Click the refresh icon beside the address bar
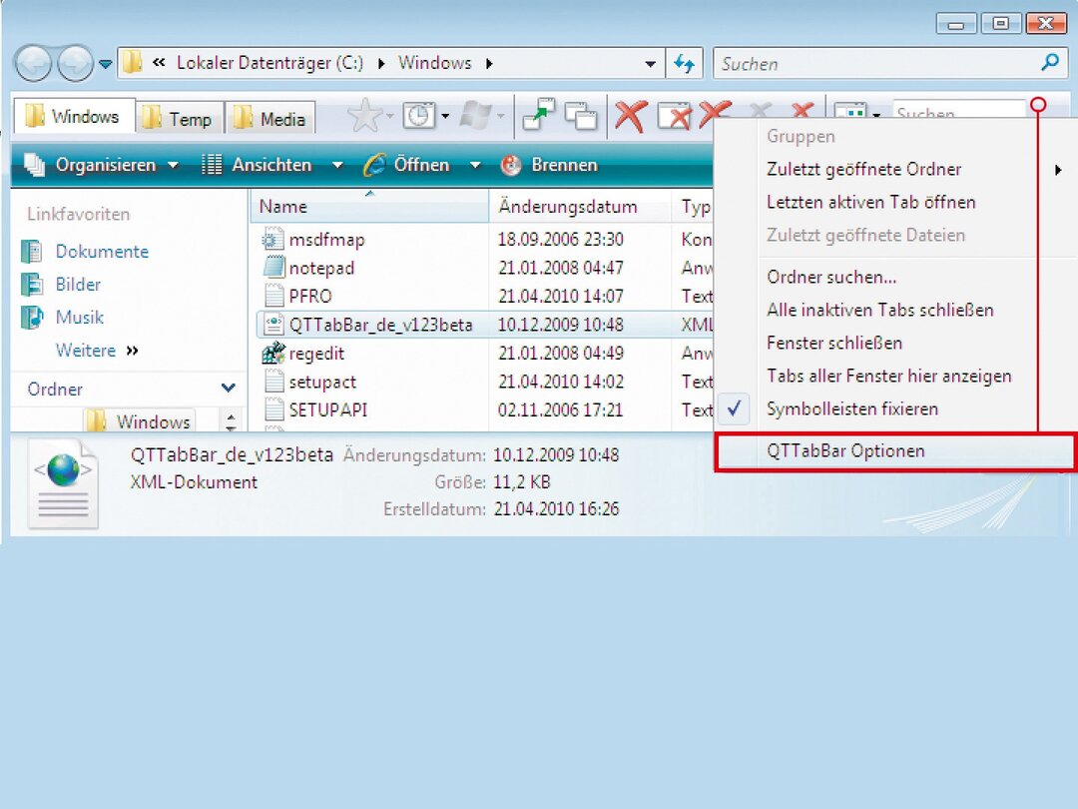This screenshot has height=809, width=1078. click(x=684, y=63)
